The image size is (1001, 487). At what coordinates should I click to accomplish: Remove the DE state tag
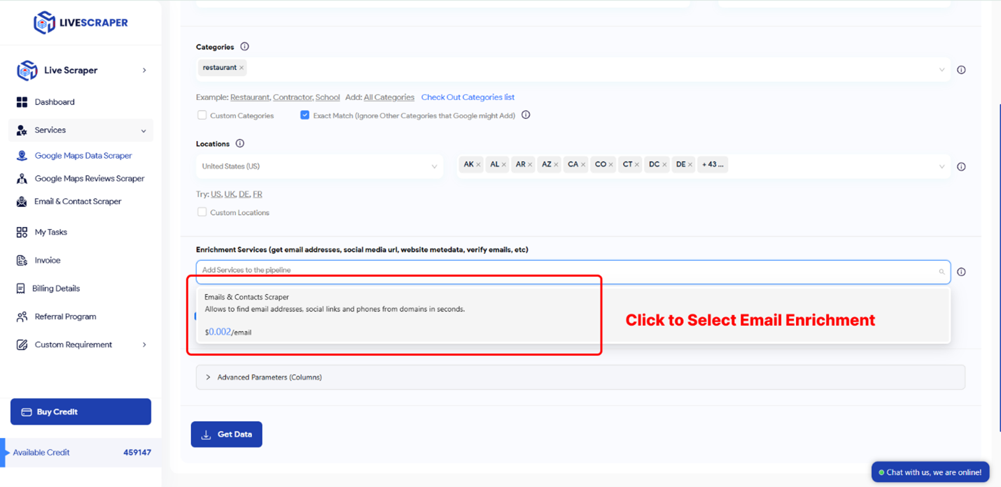pos(690,165)
